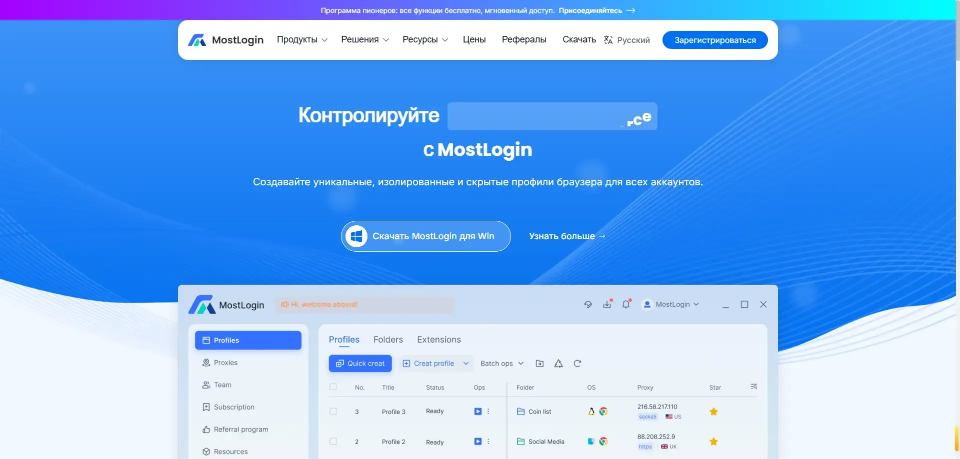Screen dimensions: 960x459
Task: Expand the Creat profile dropdown arrow
Action: coord(466,364)
